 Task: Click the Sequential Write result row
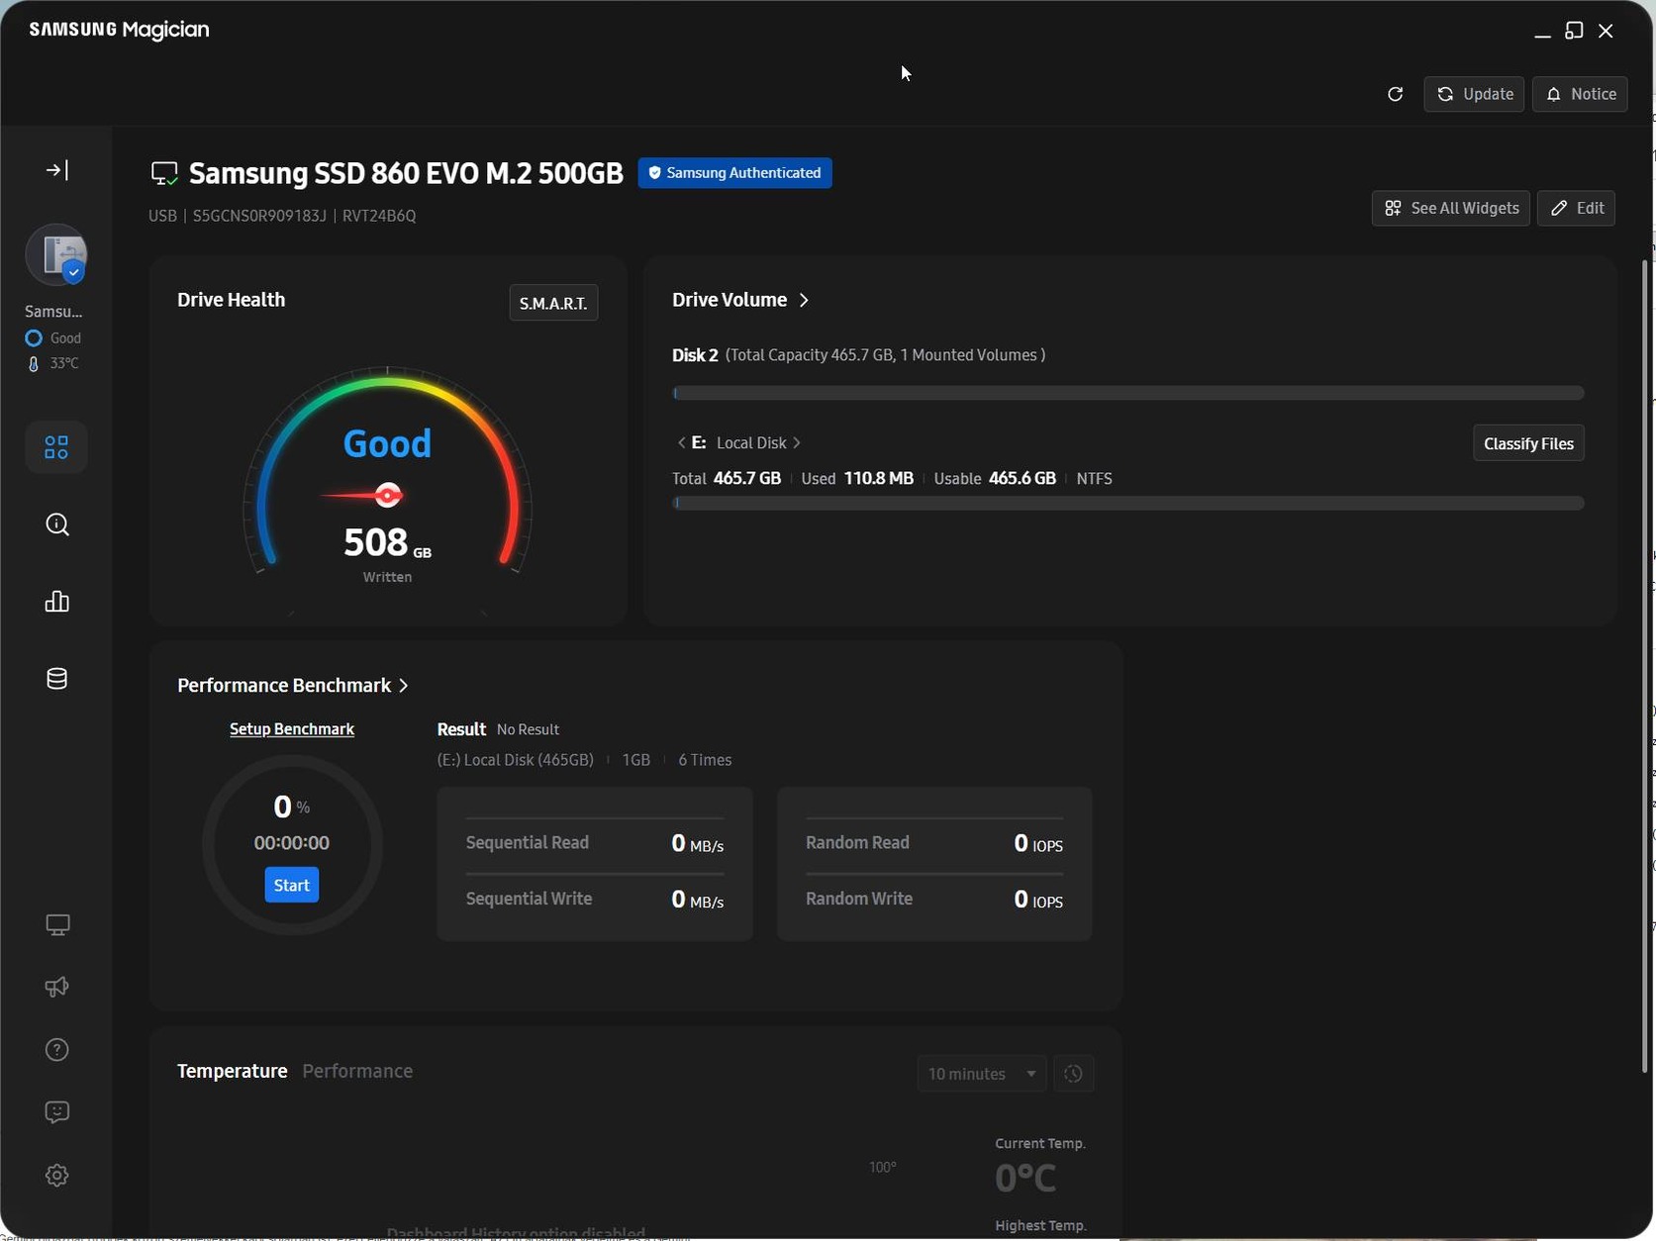[595, 900]
